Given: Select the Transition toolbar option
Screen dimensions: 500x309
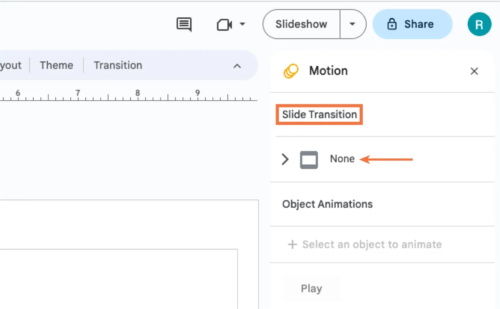Looking at the screenshot, I should click(118, 65).
